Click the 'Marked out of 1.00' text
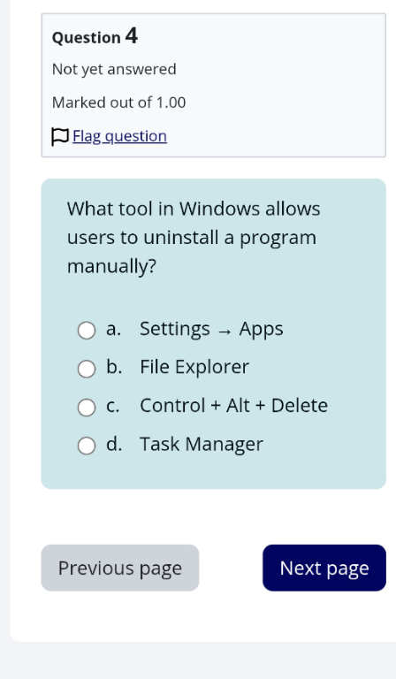This screenshot has height=679, width=396. click(x=119, y=103)
